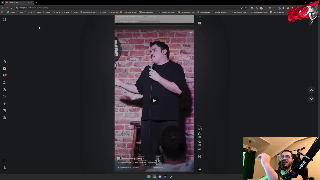Open tuzbiberstandup Orijinal ses audio
This screenshot has height=180, width=320.
click(x=129, y=168)
